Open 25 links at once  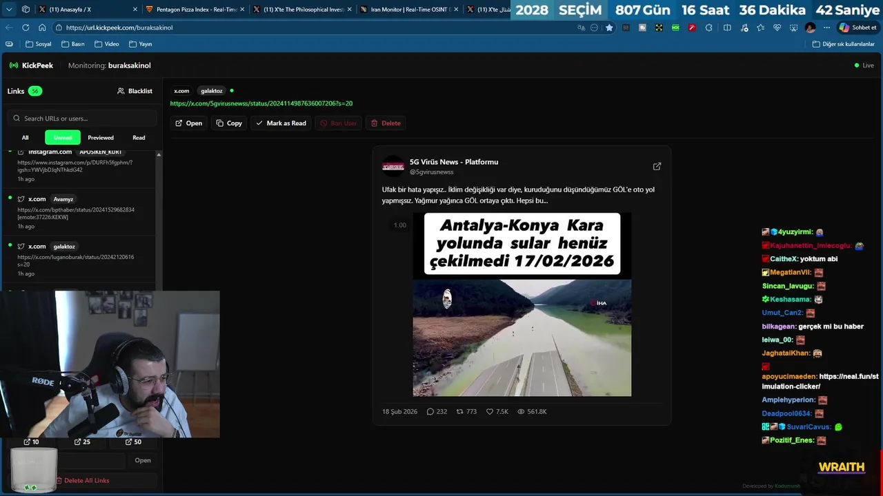(x=82, y=442)
